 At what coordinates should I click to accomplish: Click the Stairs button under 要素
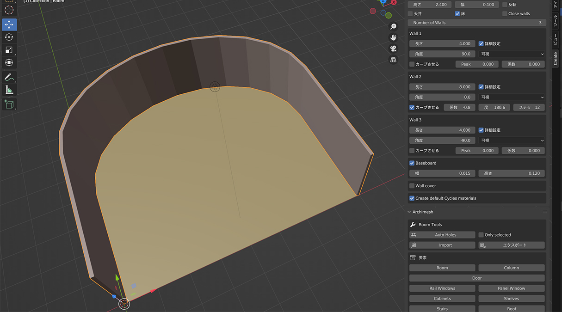pos(442,309)
